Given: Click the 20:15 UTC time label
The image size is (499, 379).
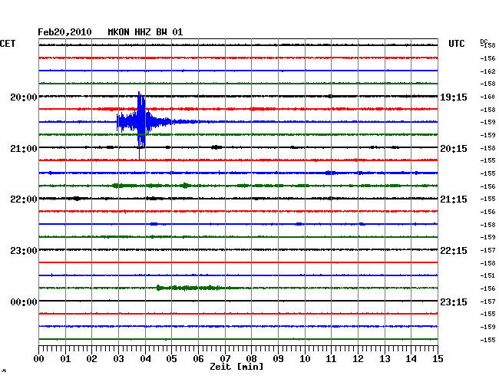Looking at the screenshot, I should pyautogui.click(x=454, y=149).
